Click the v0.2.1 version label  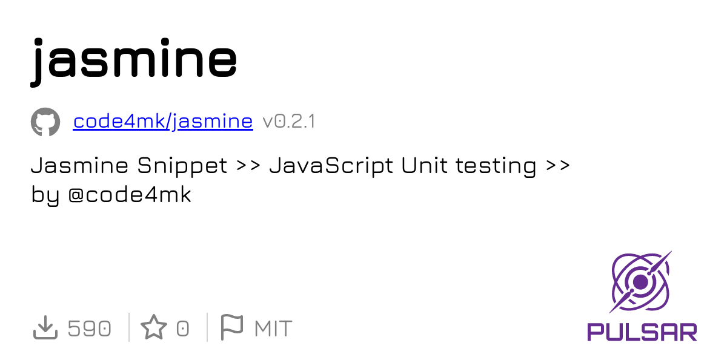point(288,122)
